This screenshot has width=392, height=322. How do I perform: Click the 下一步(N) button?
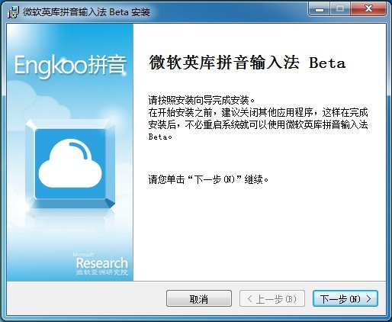point(345,298)
